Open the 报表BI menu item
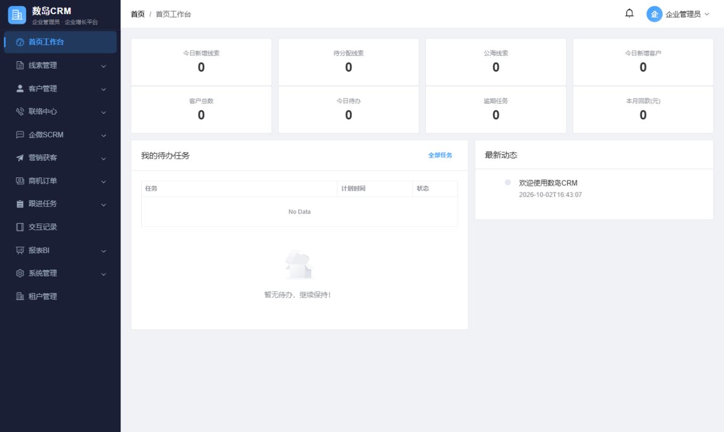Image resolution: width=724 pixels, height=432 pixels. [x=60, y=250]
